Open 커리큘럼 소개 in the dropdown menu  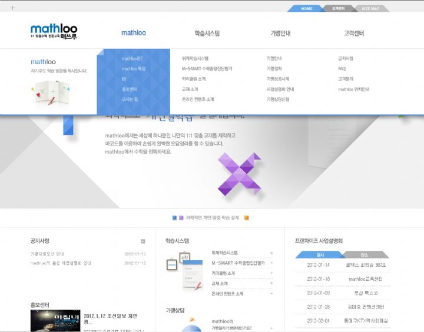194,79
